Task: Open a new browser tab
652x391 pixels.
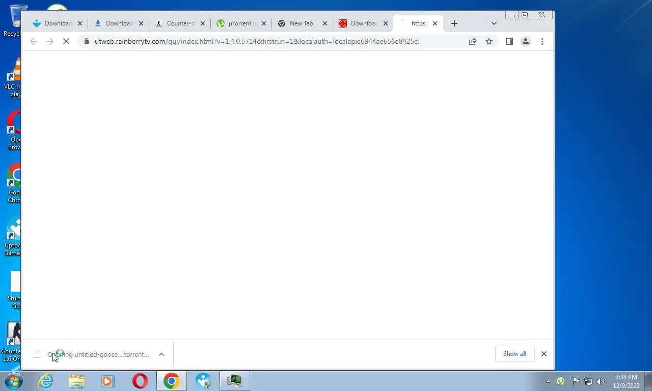Action: coord(454,23)
